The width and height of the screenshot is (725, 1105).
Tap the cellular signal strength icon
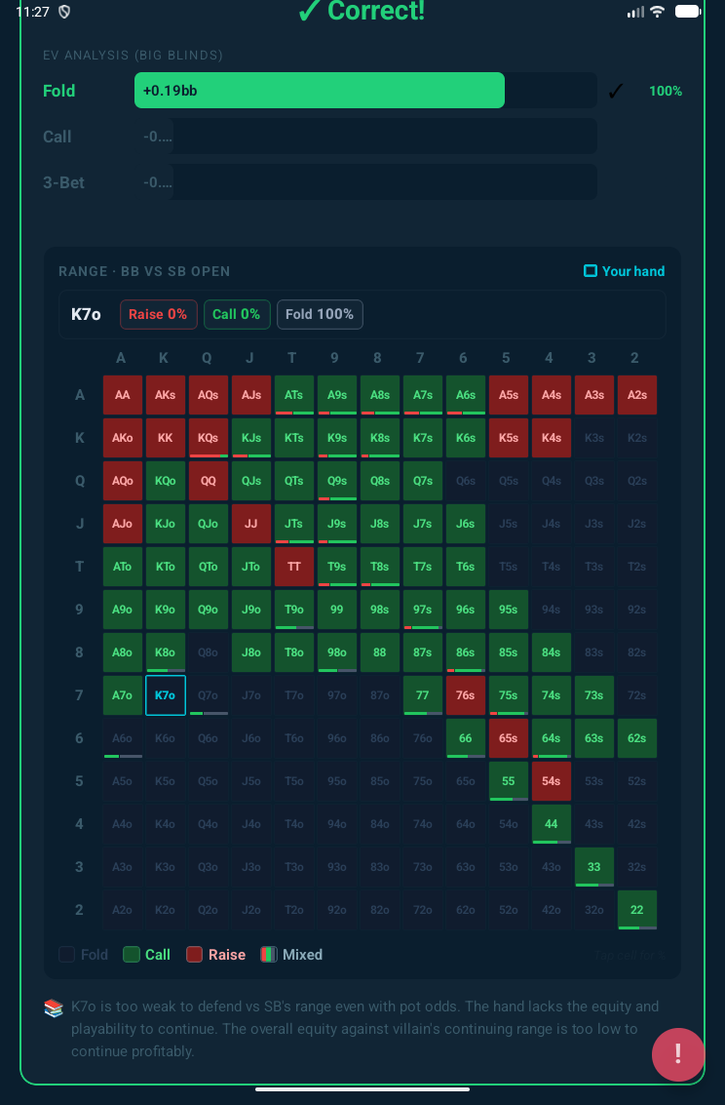pos(635,11)
